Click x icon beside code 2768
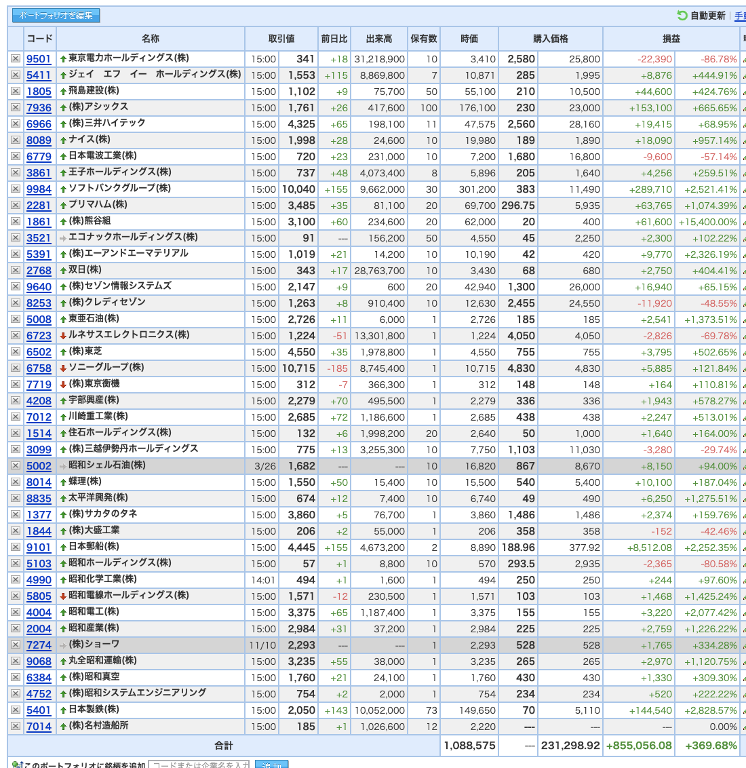 [x=16, y=271]
